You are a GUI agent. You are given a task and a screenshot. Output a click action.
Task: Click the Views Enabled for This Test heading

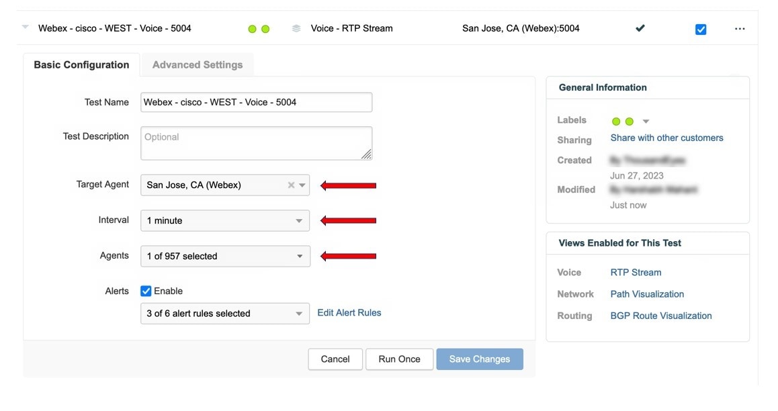(x=619, y=243)
